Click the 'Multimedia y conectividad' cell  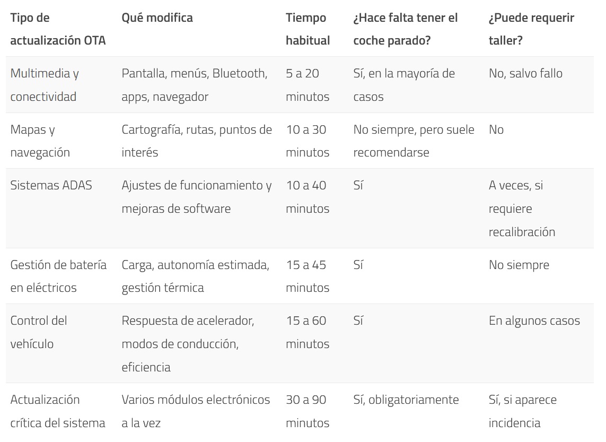pyautogui.click(x=45, y=85)
